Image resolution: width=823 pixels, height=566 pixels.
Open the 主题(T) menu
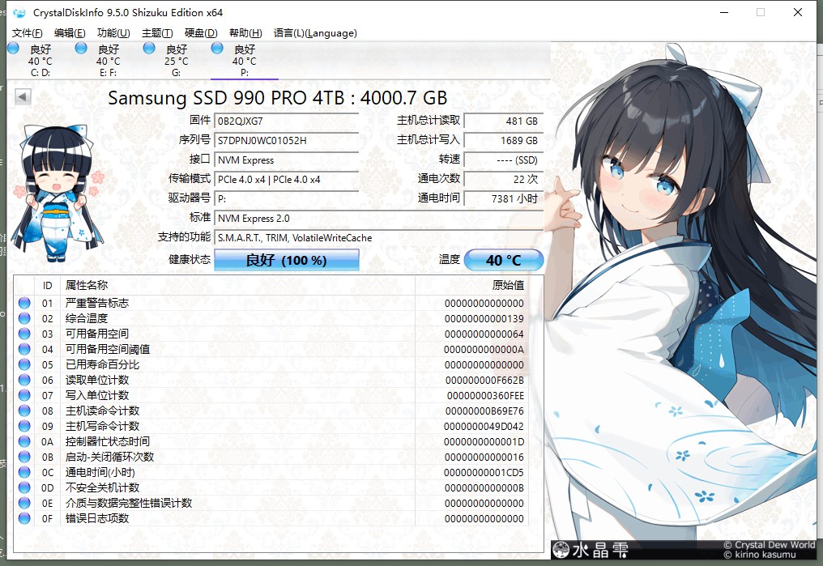[157, 33]
